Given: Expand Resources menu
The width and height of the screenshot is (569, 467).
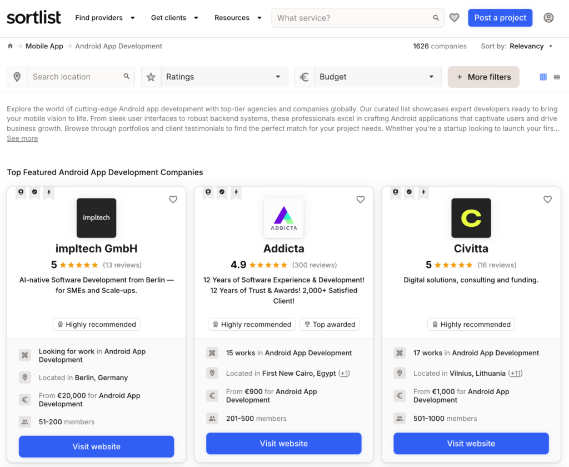Looking at the screenshot, I should (238, 18).
